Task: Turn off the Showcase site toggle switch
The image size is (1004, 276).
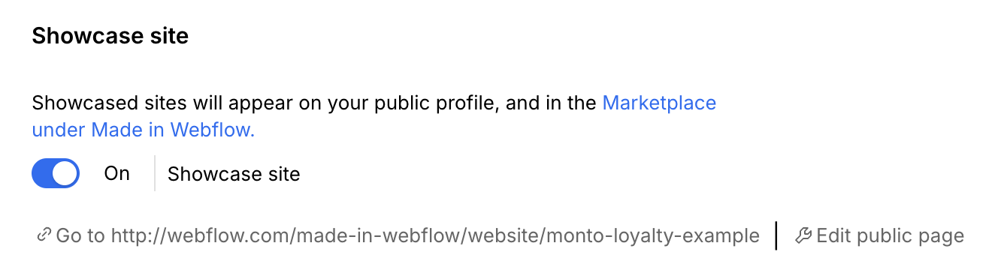Action: click(x=56, y=173)
